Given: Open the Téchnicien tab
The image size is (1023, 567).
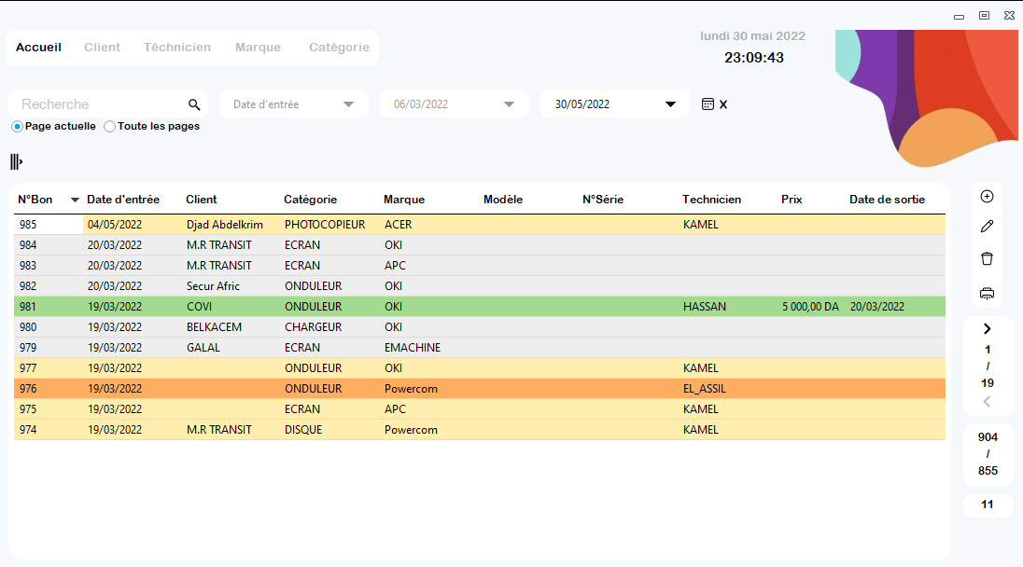Looking at the screenshot, I should tap(177, 47).
